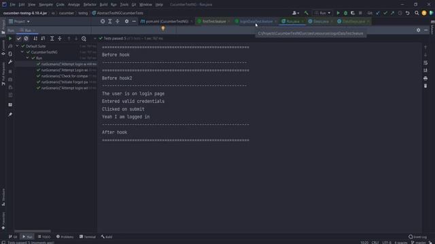Screen dimensions: 435x244
Task: Show Git history clock icon
Action: (x=400, y=13)
